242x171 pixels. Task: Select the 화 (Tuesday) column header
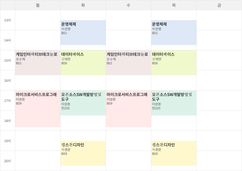[x=83, y=5]
